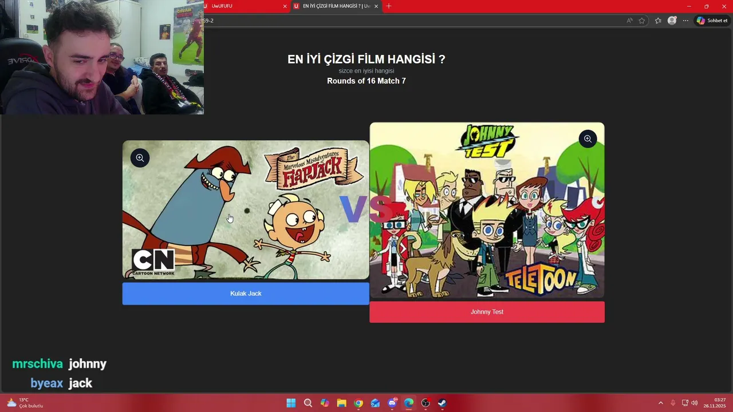Zoom into the Flapjack image with the magnifier icon
Screen dimensions: 733x412
click(140, 158)
